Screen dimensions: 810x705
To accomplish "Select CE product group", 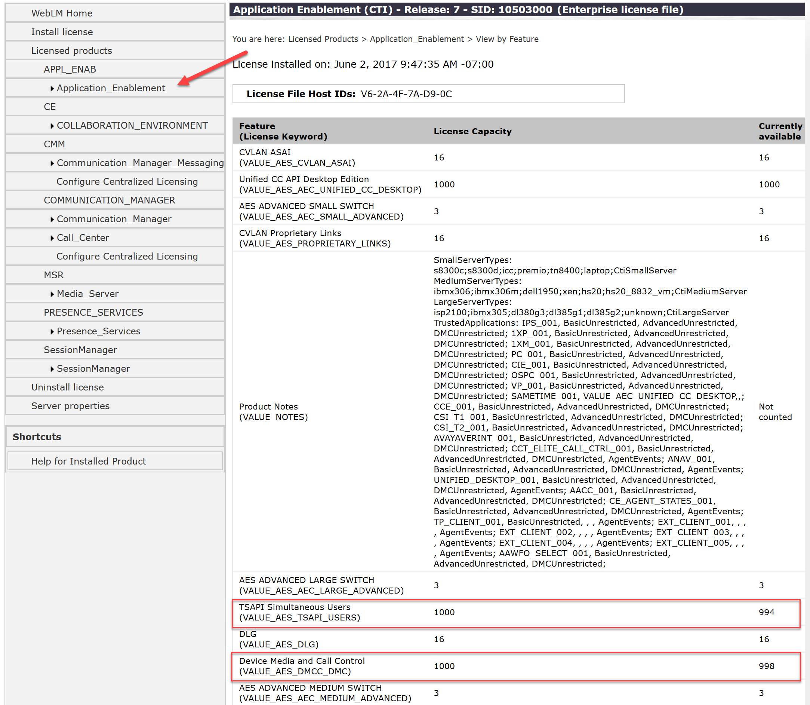I will click(x=50, y=107).
